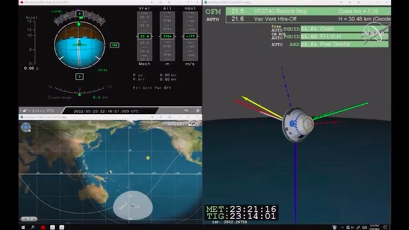Open taskbar search magnifier
Viewport: 409px width, 230px height.
(x=33, y=227)
